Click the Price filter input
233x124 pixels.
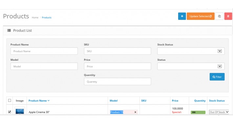[117, 66]
